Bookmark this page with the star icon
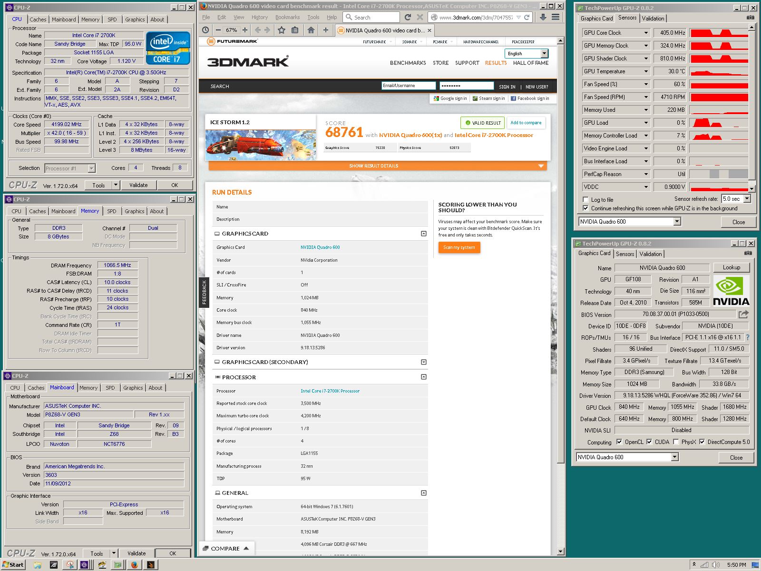 click(x=282, y=30)
